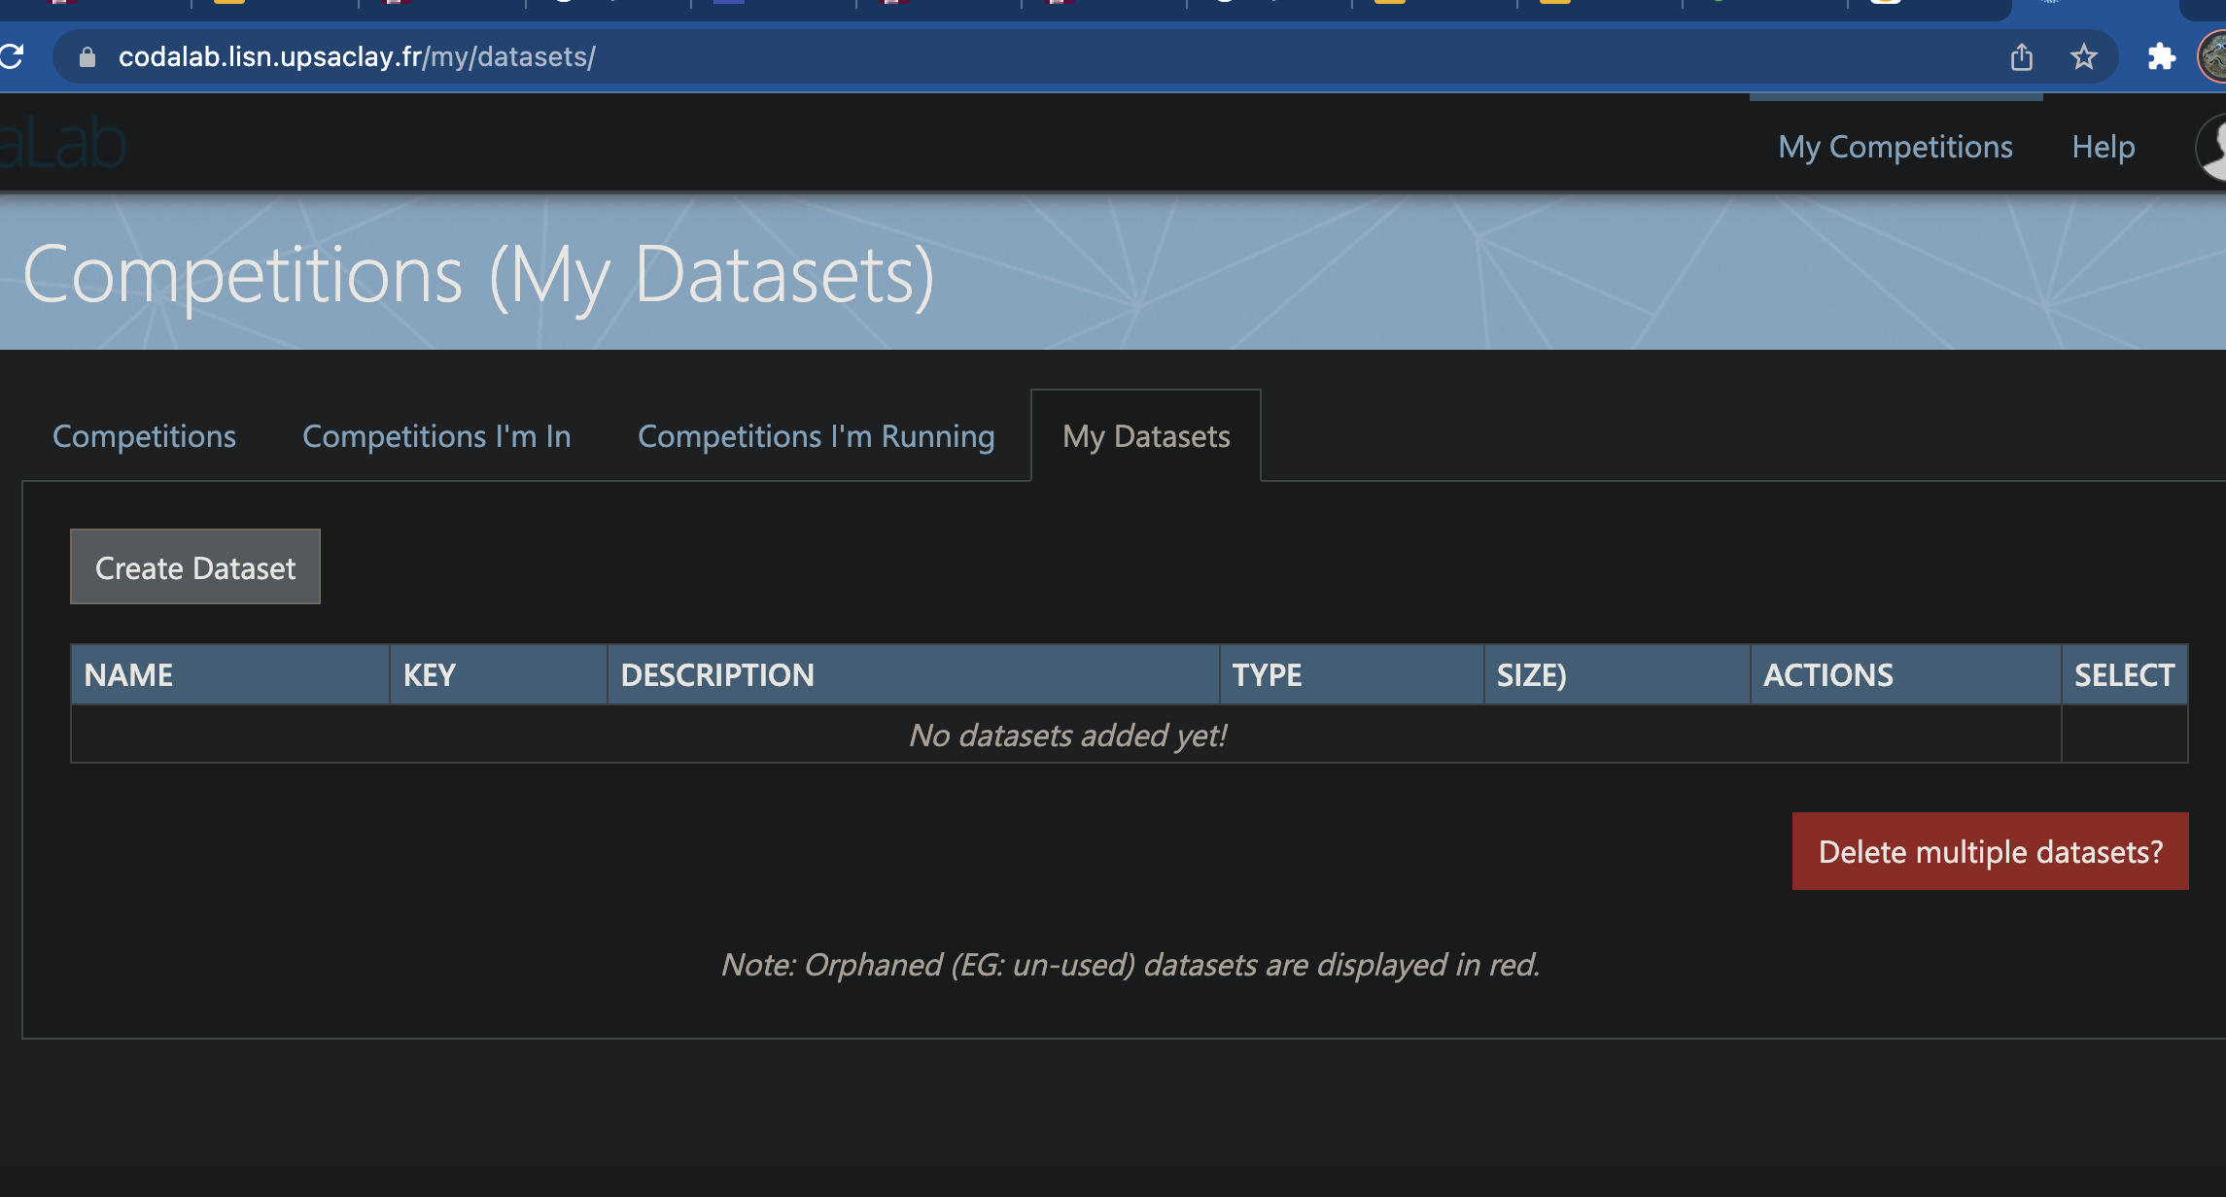Open the "Help" link
This screenshot has width=2226, height=1197.
coord(2103,147)
